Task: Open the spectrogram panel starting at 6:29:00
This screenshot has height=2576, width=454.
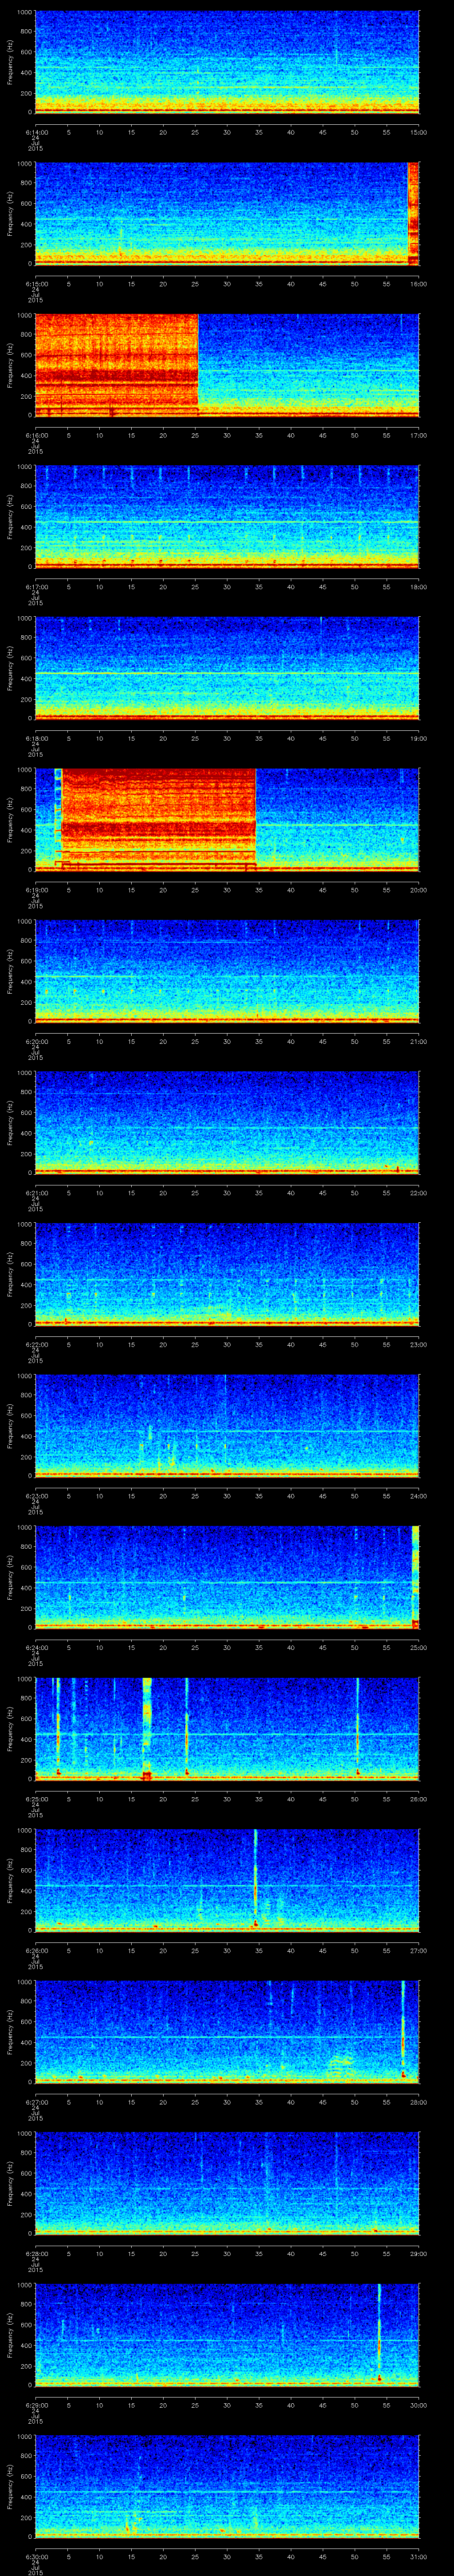Action: [227, 2335]
